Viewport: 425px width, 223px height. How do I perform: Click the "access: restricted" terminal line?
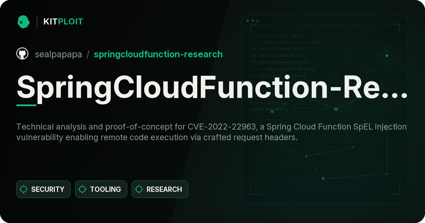[x=269, y=103]
